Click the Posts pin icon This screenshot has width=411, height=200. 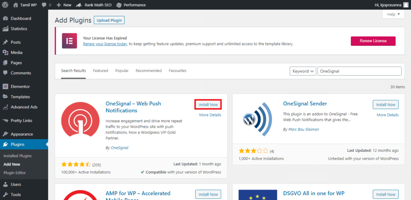point(5,42)
